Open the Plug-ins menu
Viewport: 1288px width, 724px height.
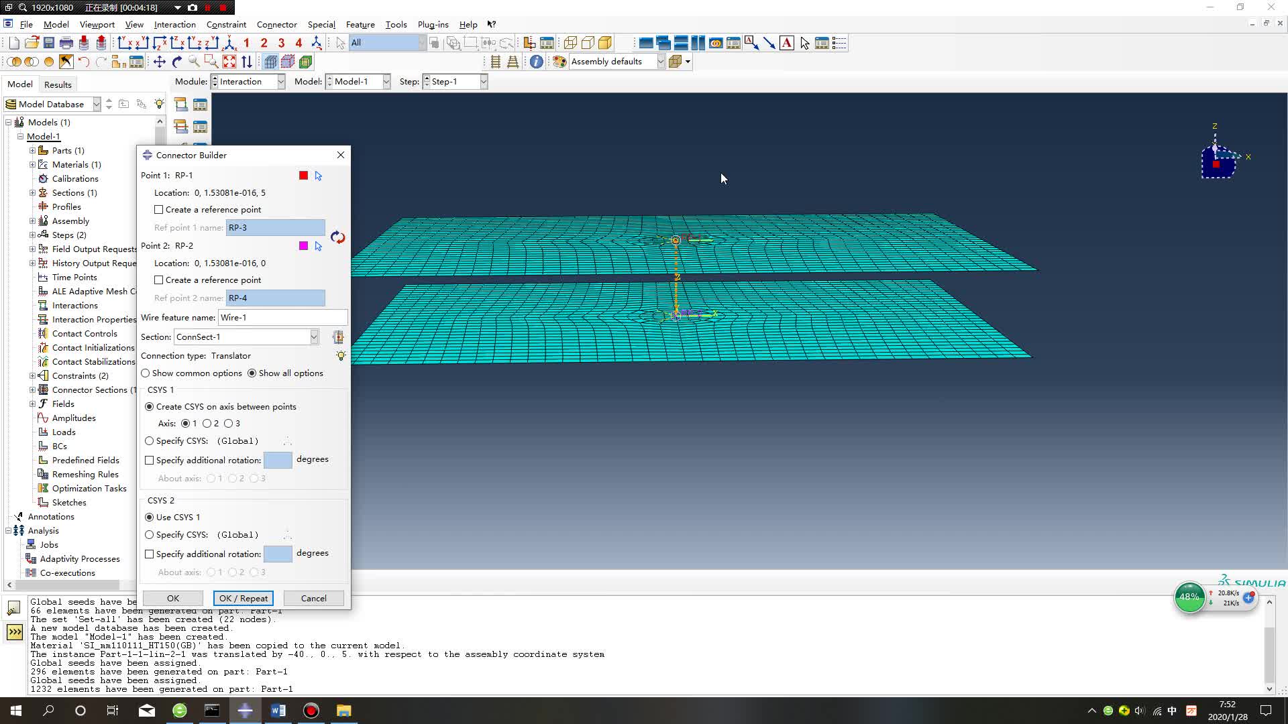(x=433, y=25)
